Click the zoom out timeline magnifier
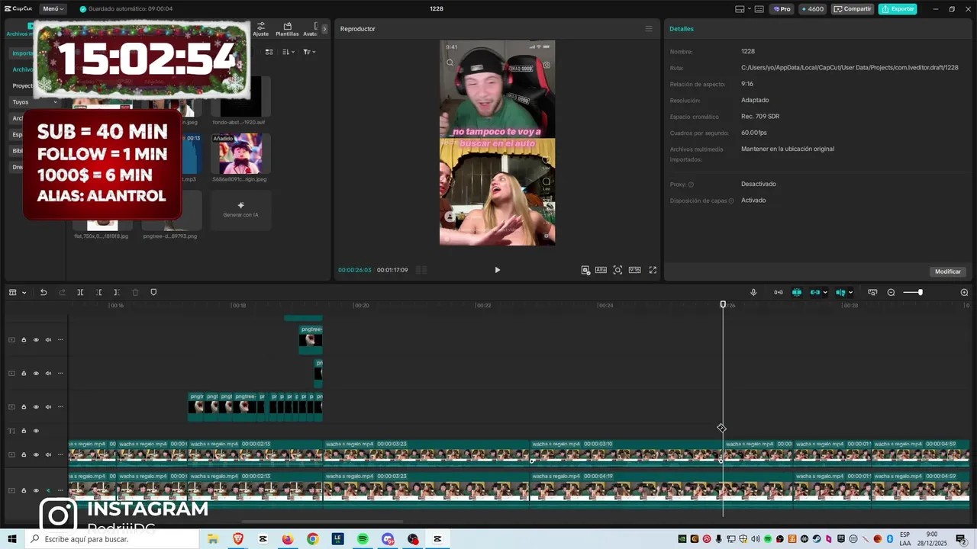 [891, 292]
